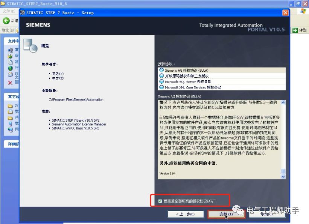The height and width of the screenshot is (224, 309).
Task: Enable the 我接受全部所列的授权协议 checkbox
Action: [160, 200]
